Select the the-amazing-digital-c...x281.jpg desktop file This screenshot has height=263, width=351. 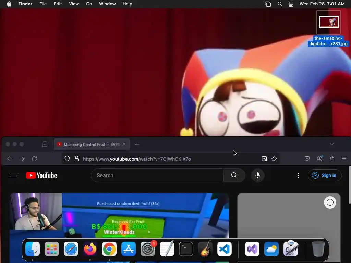(328, 29)
